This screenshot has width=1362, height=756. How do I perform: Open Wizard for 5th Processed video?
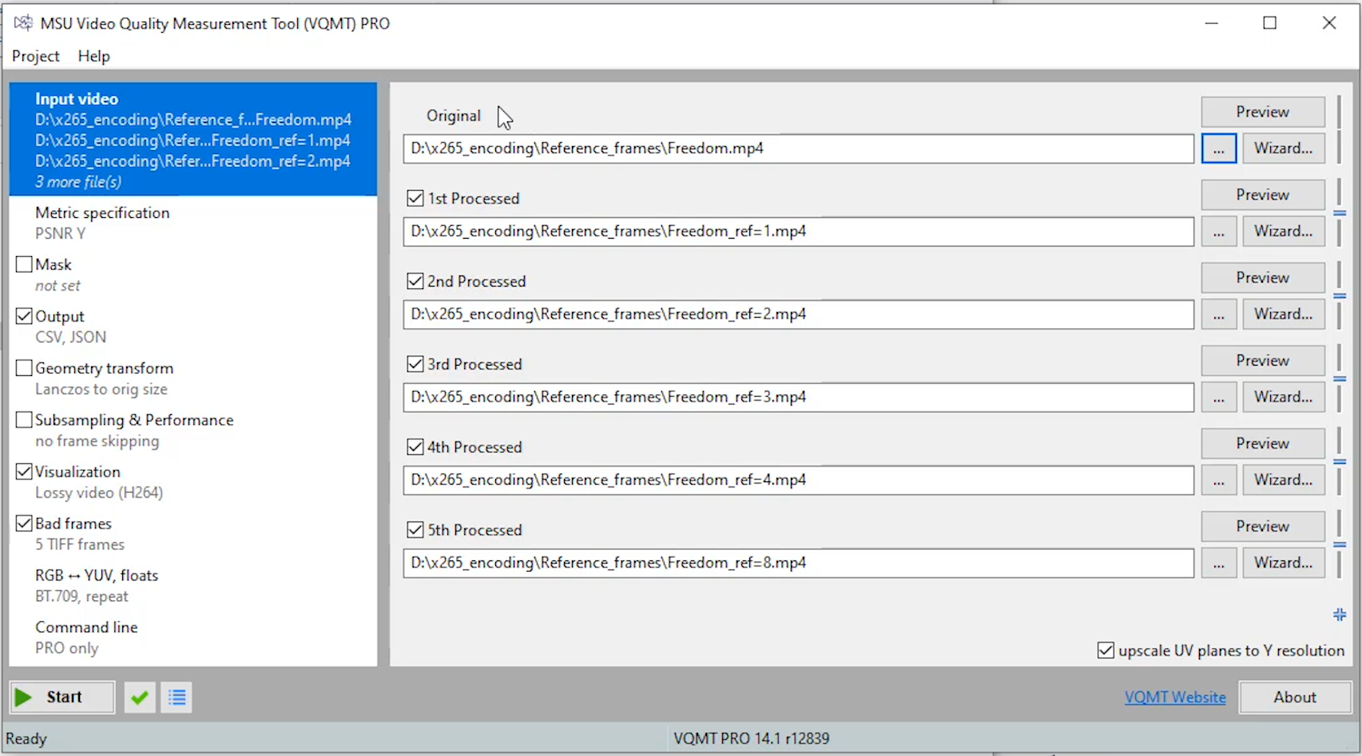(1284, 564)
